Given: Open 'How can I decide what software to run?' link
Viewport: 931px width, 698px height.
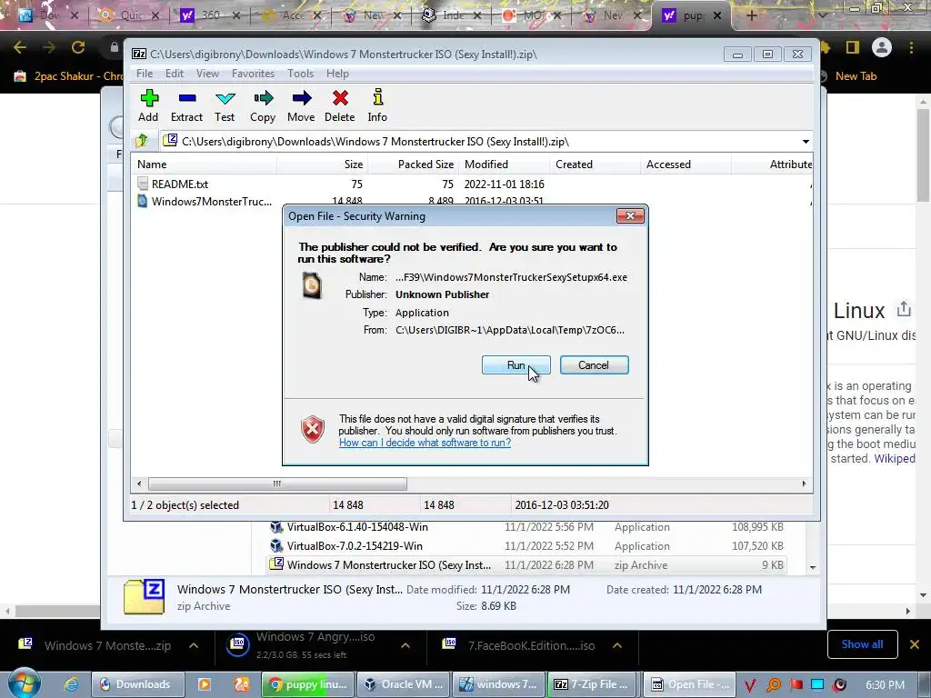Looking at the screenshot, I should pos(425,443).
